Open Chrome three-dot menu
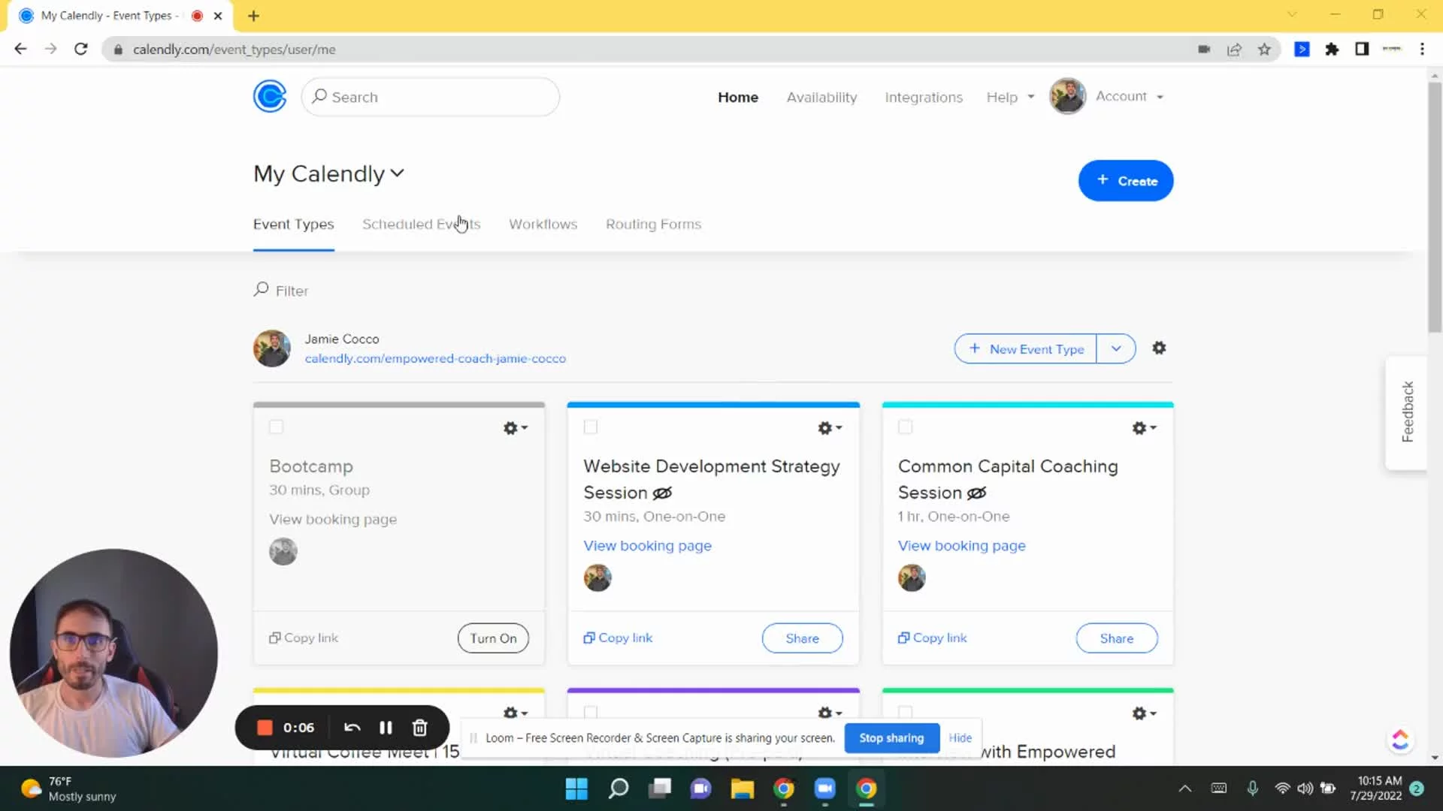Screen dimensions: 1443x811 tap(1422, 50)
